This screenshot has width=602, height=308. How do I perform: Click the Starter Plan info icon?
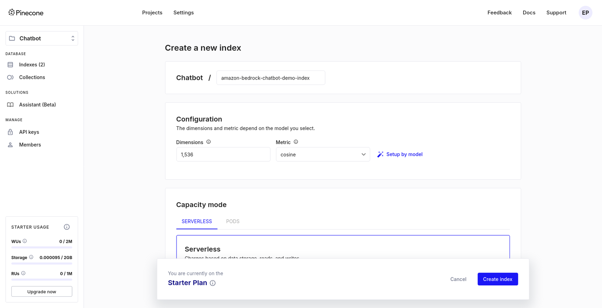[x=213, y=283]
